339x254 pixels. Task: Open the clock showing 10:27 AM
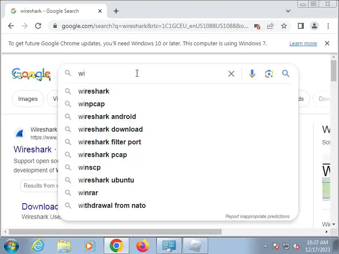[x=317, y=246]
